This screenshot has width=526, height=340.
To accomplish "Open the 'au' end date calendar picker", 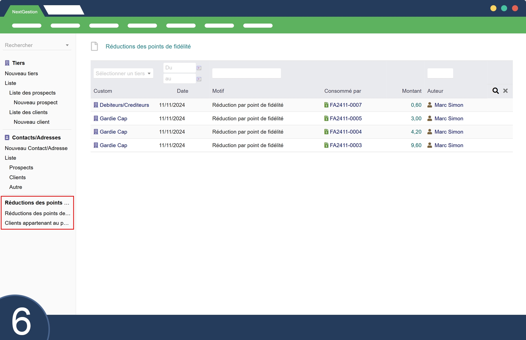I will click(199, 79).
